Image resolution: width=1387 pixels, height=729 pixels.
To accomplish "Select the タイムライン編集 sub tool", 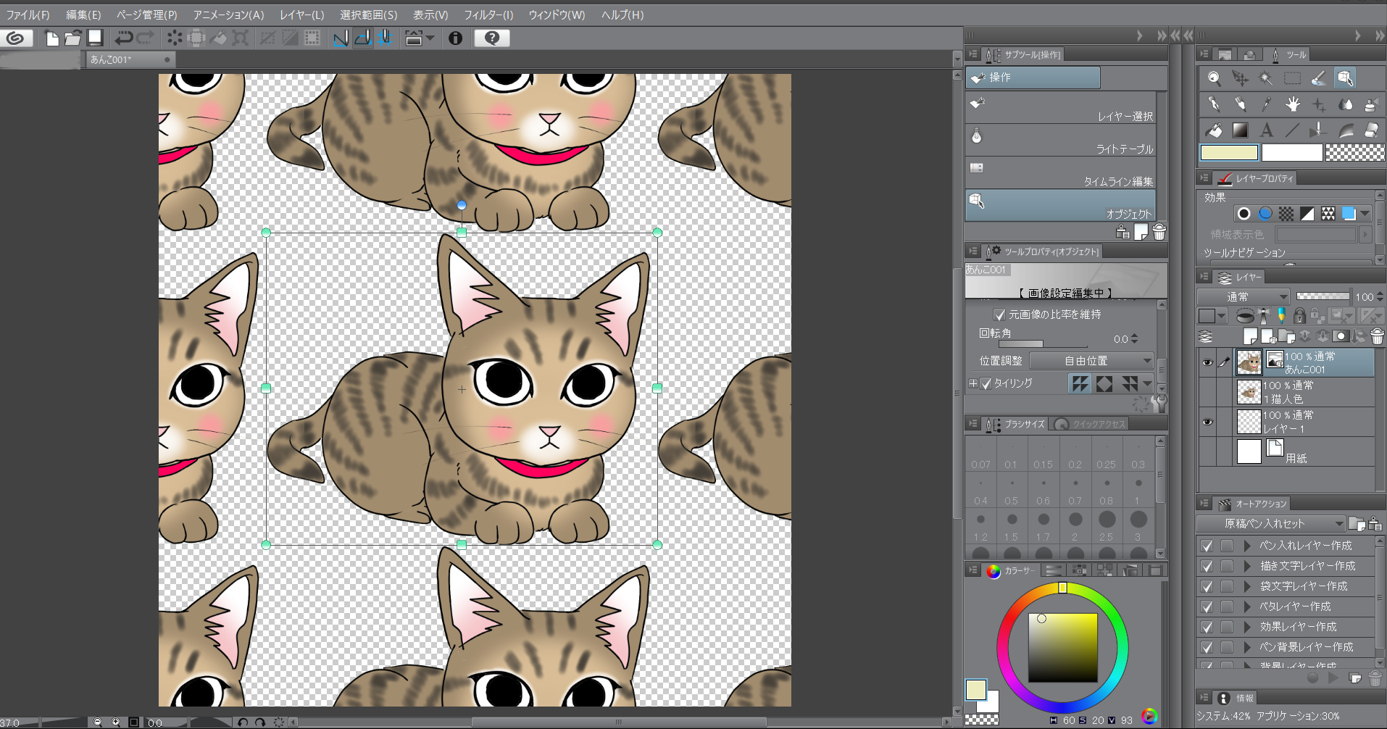I will click(x=1061, y=173).
